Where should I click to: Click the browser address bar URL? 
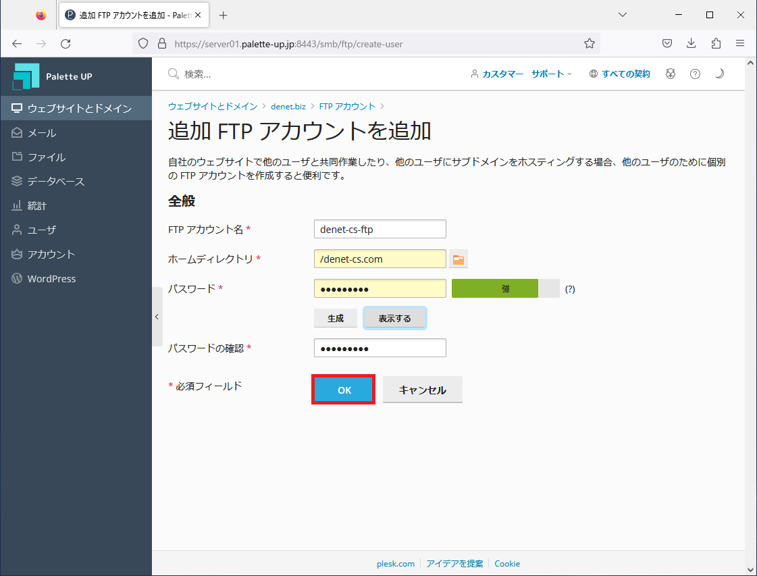(x=288, y=44)
